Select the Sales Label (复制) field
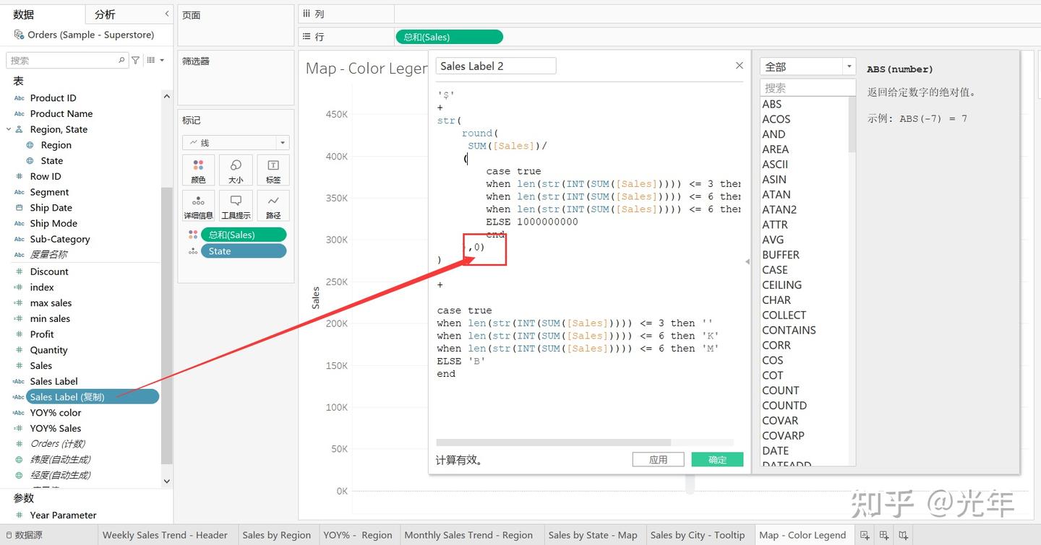Image resolution: width=1041 pixels, height=545 pixels. [93, 397]
